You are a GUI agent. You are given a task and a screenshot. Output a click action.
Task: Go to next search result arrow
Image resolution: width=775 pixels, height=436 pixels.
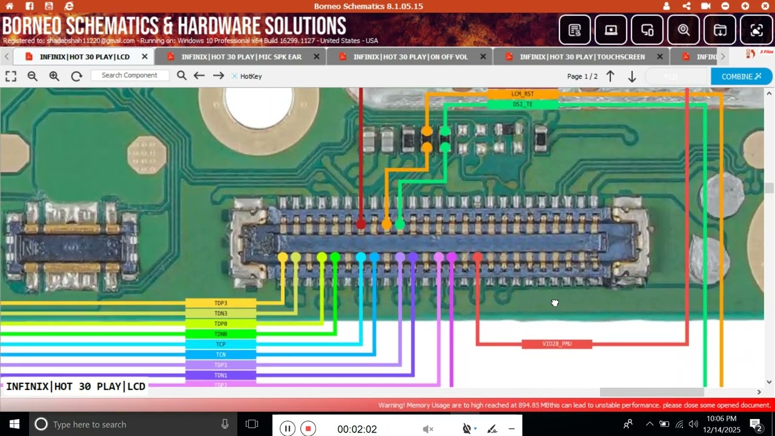(x=219, y=76)
